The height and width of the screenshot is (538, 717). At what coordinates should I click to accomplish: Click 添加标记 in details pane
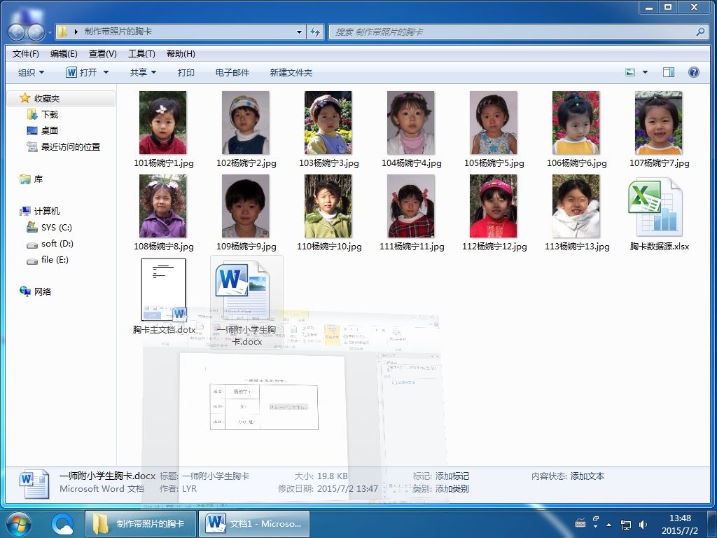click(x=452, y=476)
